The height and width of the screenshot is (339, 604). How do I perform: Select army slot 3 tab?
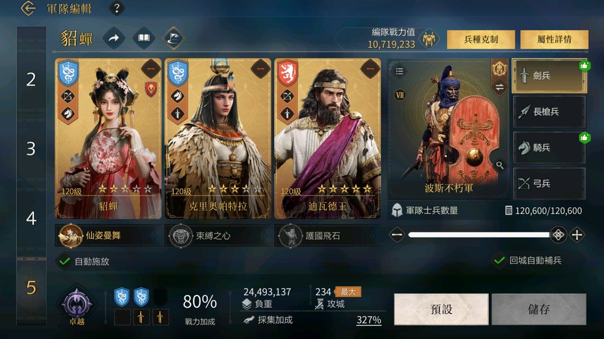click(31, 149)
